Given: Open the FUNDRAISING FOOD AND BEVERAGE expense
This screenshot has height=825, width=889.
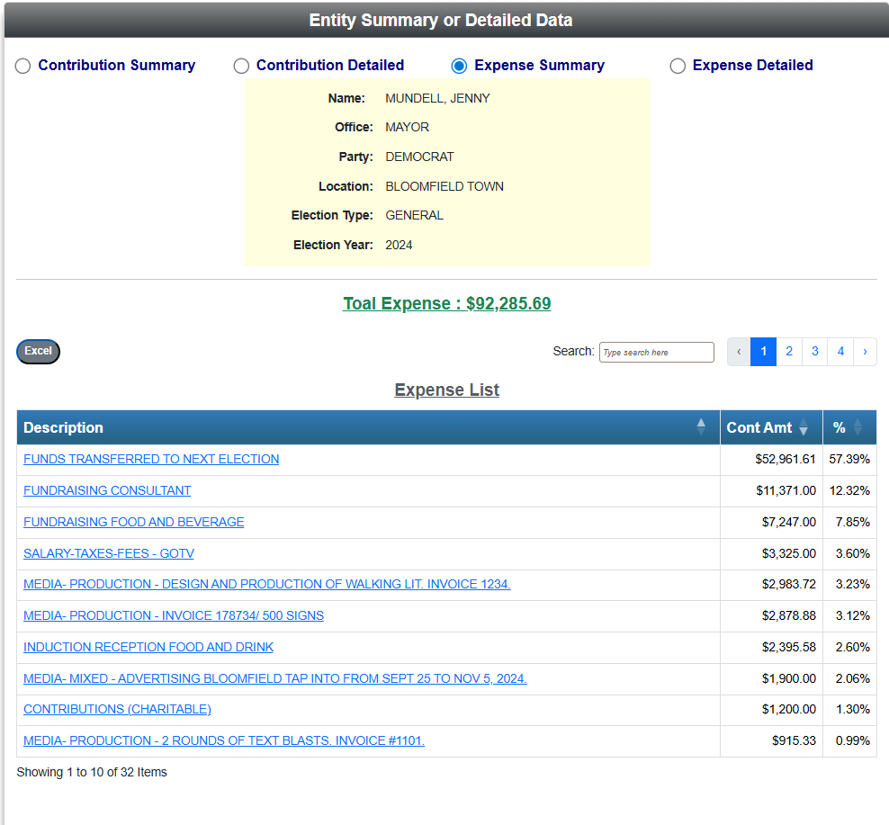Looking at the screenshot, I should tap(133, 522).
